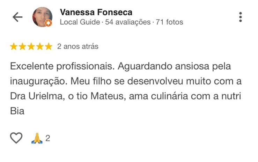Viewport: 258px width, 162px height.
Task: Go back using the left arrow
Action: coord(17,17)
